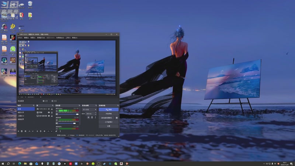Open source properties gear in Sources dock toolbar
295x166 pixels.
(x=44, y=131)
